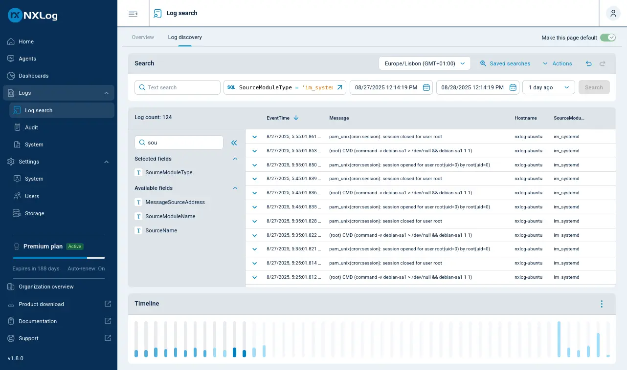The height and width of the screenshot is (370, 627).
Task: Open the Actions dropdown
Action: pos(557,63)
